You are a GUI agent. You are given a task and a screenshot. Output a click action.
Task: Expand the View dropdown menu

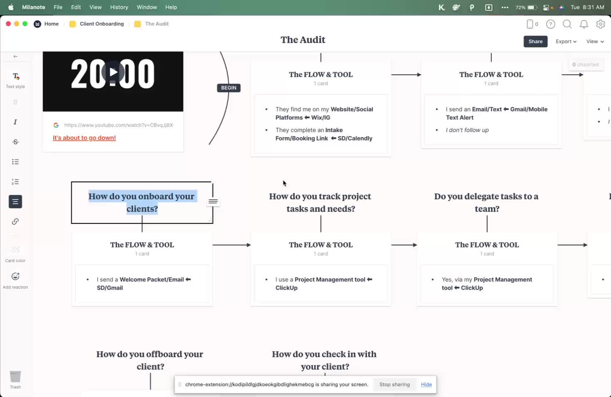click(595, 42)
